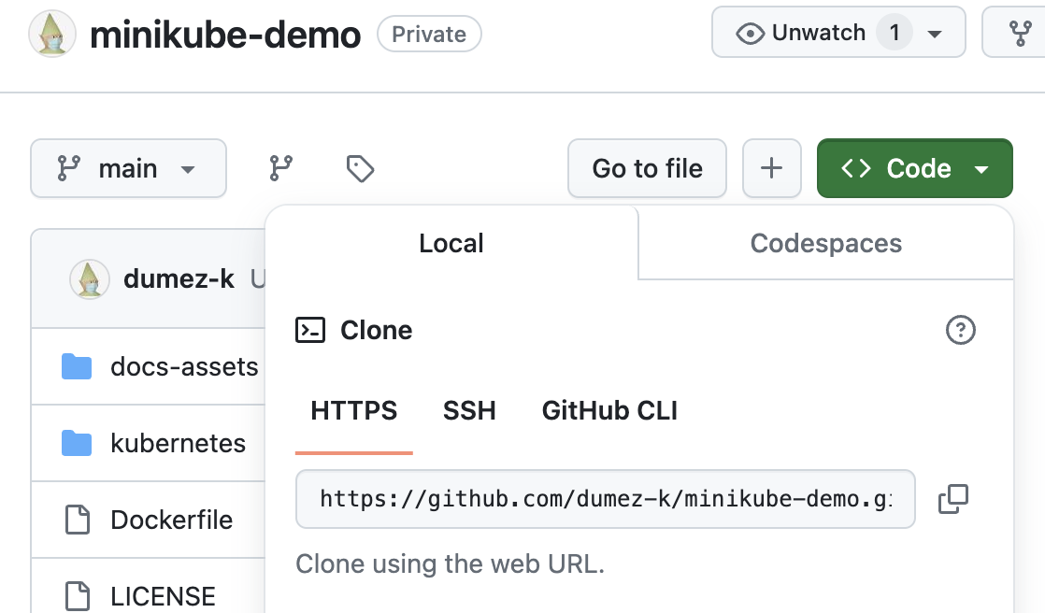1045x613 pixels.
Task: Click the repository owner avatar icon
Action: pyautogui.click(x=52, y=34)
